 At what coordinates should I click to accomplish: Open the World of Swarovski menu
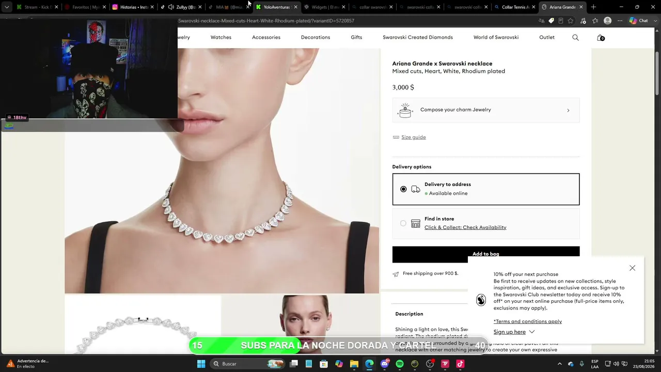(496, 37)
